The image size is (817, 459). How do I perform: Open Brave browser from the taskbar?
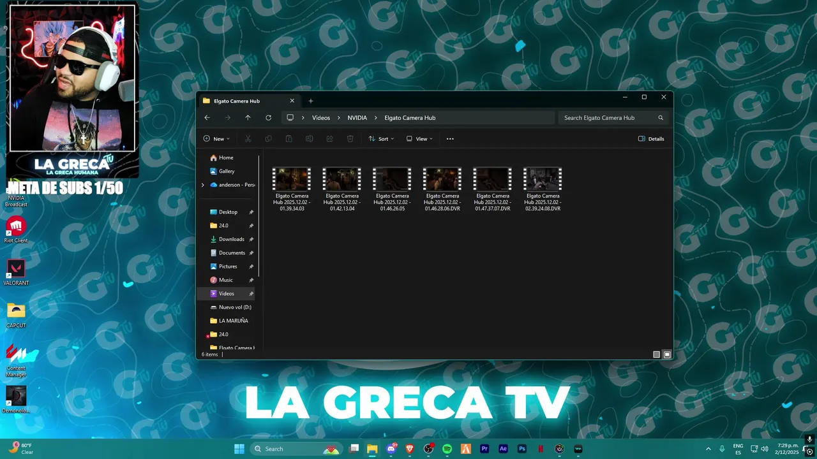point(410,449)
